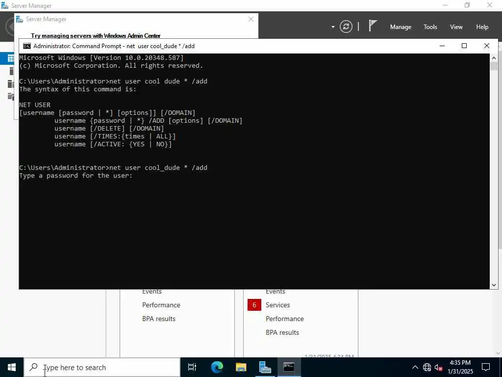Click 'Try managing servers with Windows Admin Center' heading

[96, 35]
